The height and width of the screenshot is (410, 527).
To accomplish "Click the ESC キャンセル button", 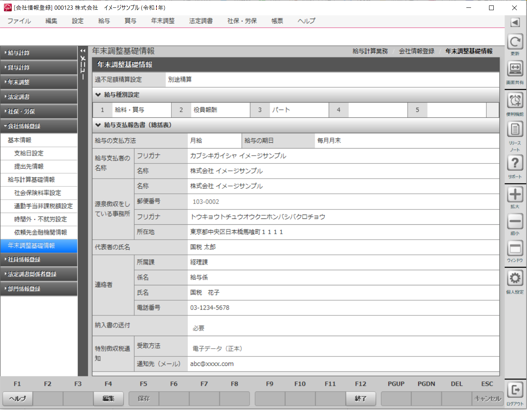I will pos(487,399).
